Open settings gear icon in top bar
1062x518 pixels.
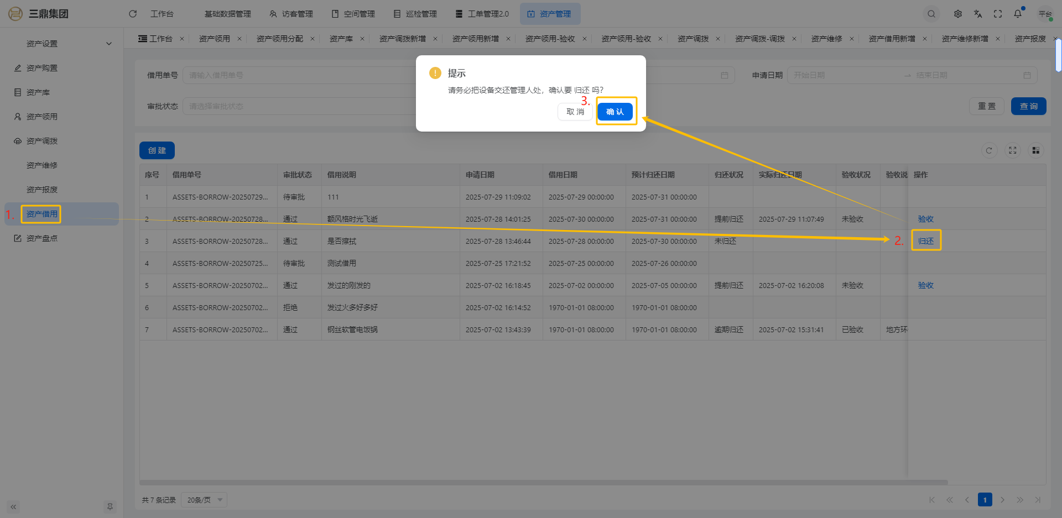point(958,14)
